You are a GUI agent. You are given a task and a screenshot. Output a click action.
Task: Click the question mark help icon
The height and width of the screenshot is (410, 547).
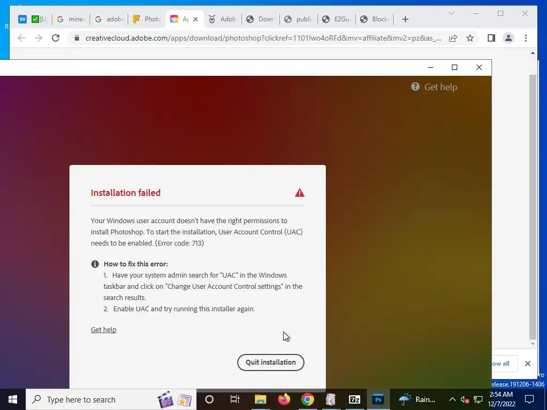[415, 87]
